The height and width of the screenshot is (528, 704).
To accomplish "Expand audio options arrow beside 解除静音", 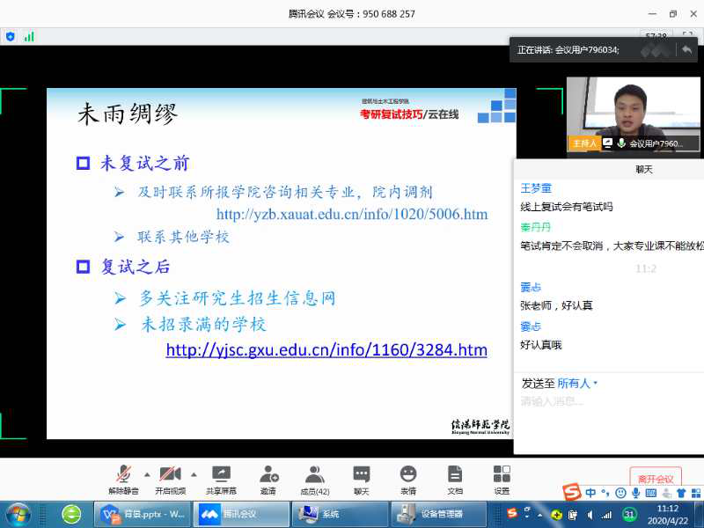I will (146, 473).
